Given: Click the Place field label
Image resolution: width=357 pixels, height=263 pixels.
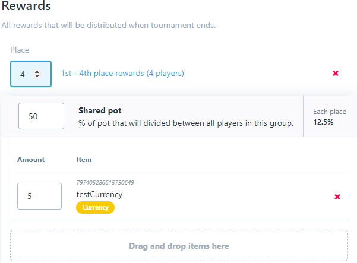Looking at the screenshot, I should (x=20, y=50).
